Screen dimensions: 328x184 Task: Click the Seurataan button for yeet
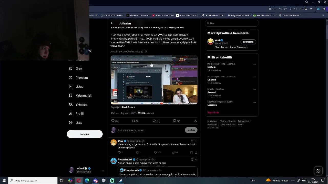coord(248,42)
